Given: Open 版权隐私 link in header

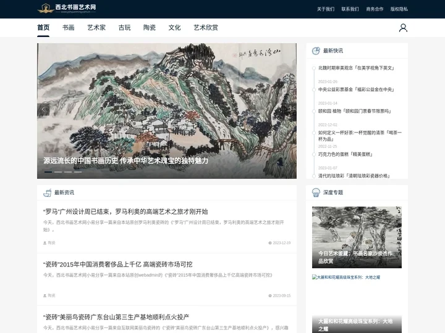Looking at the screenshot, I should point(399,9).
